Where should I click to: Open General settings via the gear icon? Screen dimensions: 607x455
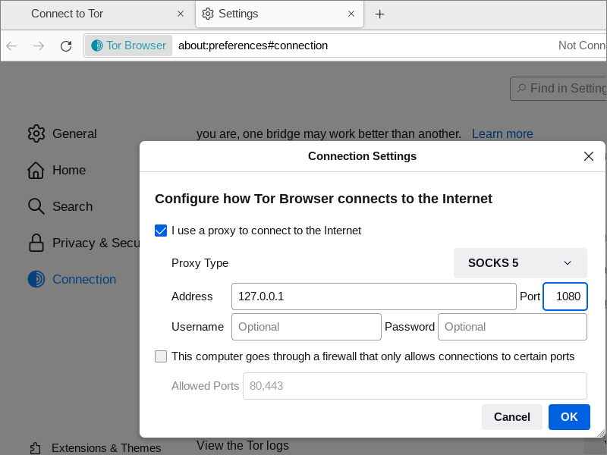point(36,133)
